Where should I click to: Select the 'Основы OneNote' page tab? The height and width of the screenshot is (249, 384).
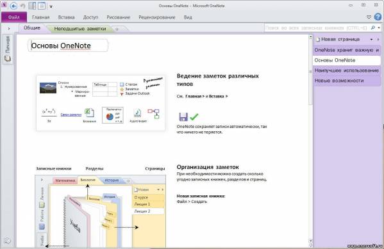[347, 60]
